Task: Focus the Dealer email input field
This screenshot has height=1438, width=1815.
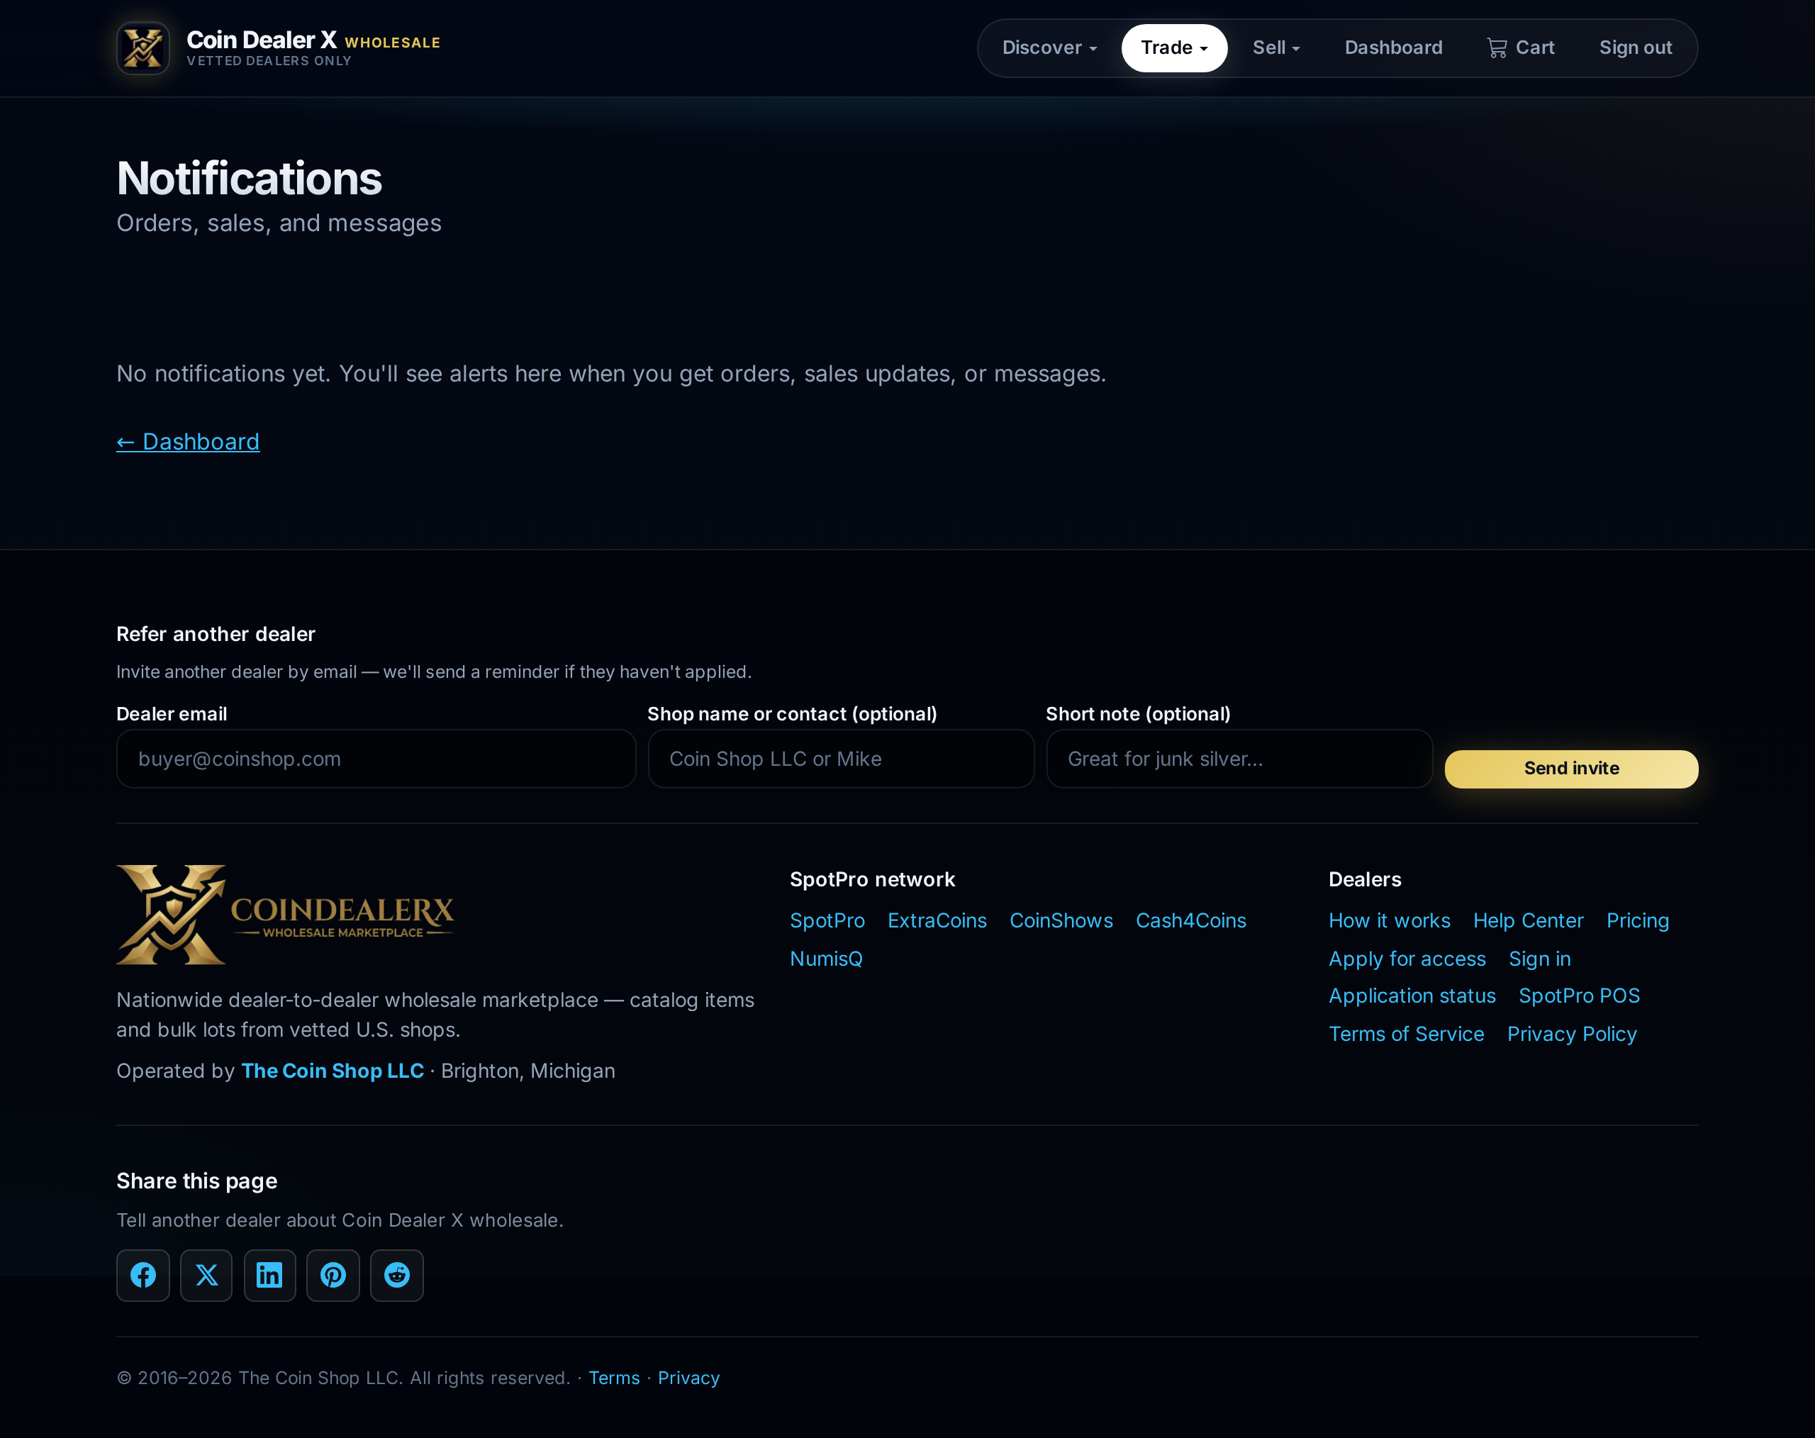Action: pyautogui.click(x=376, y=759)
